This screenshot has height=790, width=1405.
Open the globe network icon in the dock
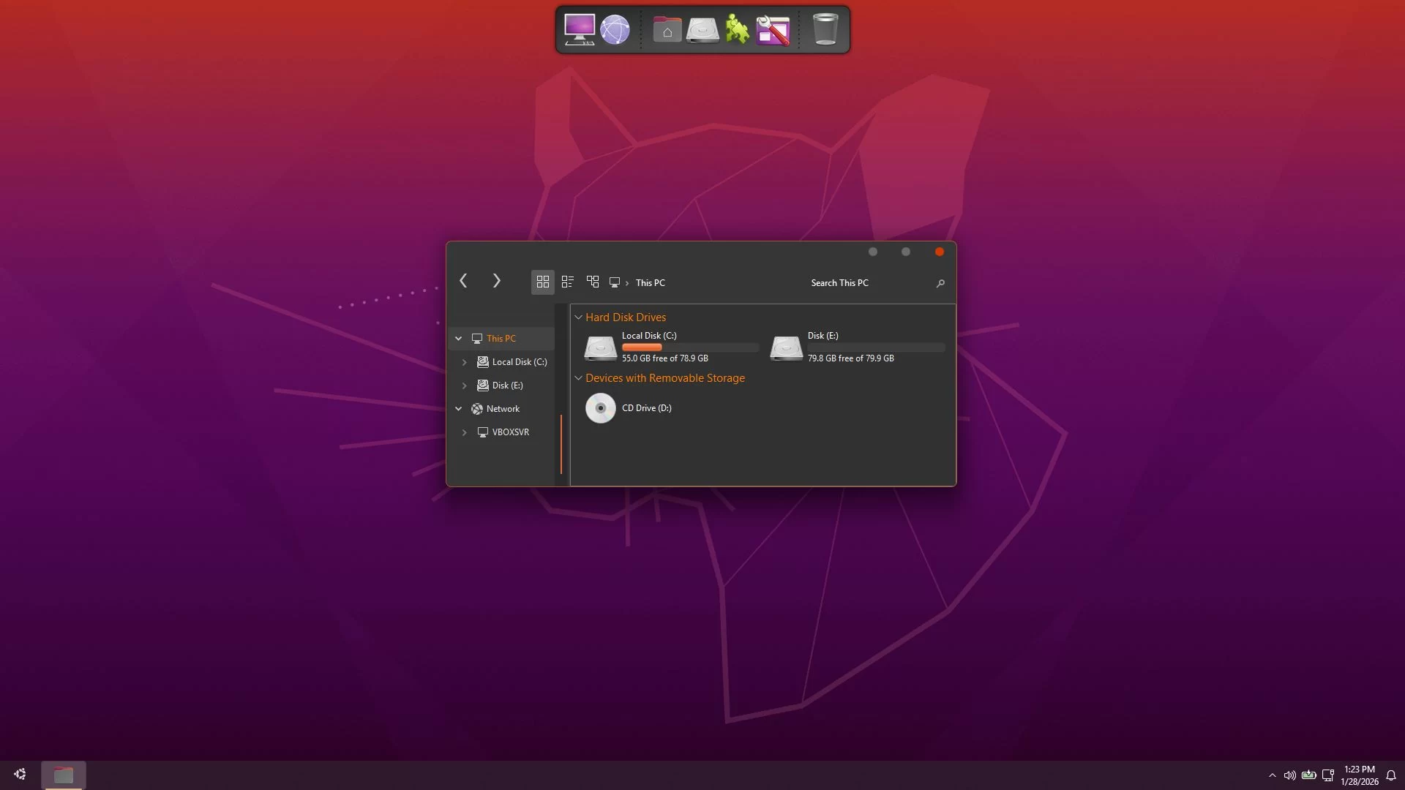[x=615, y=30]
